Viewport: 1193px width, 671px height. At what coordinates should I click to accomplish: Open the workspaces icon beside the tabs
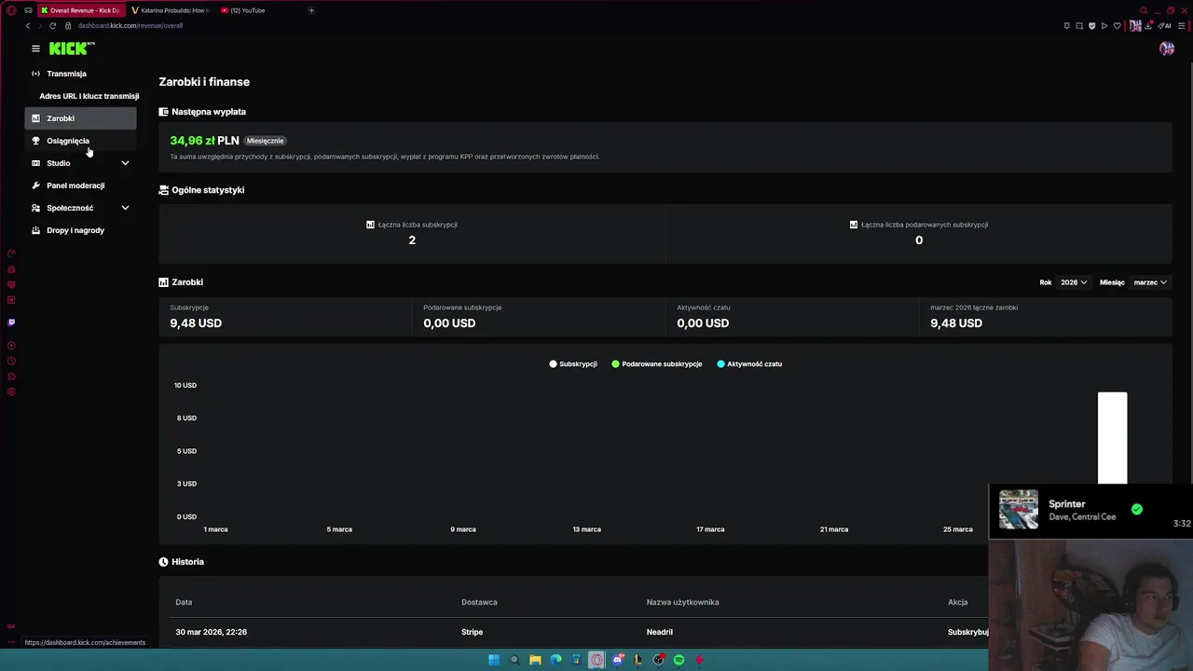[29, 10]
